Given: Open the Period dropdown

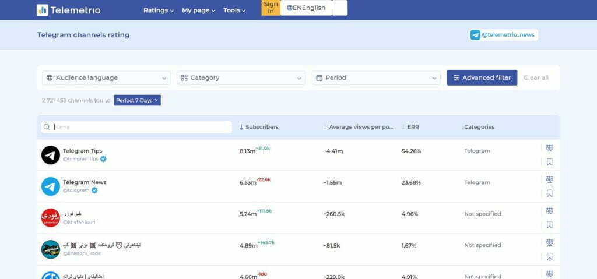Looking at the screenshot, I should pyautogui.click(x=376, y=77).
